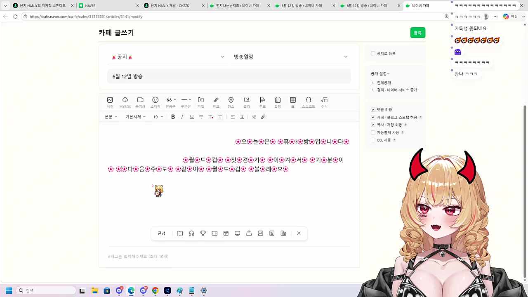528x297 pixels.
Task: Open MYBOX cloud upload
Action: 125,102
